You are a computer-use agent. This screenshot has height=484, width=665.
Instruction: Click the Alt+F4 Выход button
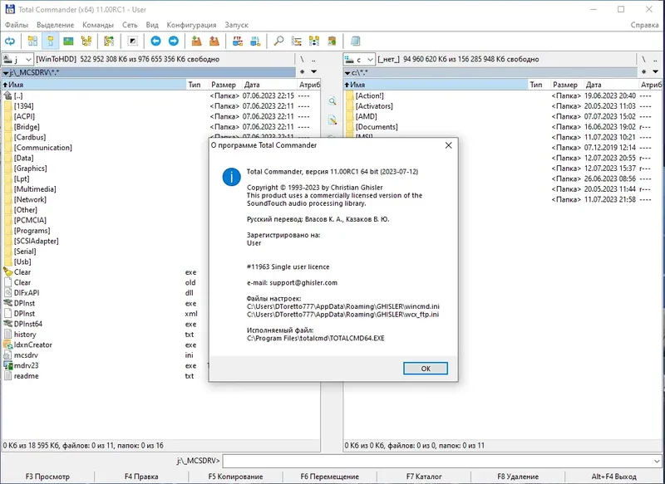tap(613, 477)
